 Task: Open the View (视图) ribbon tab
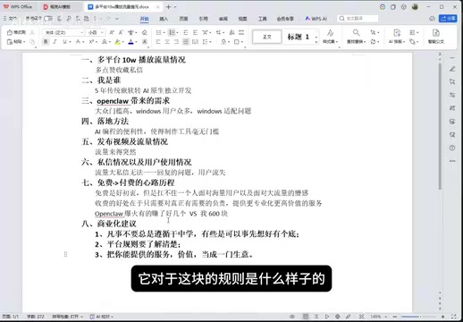tap(242, 19)
